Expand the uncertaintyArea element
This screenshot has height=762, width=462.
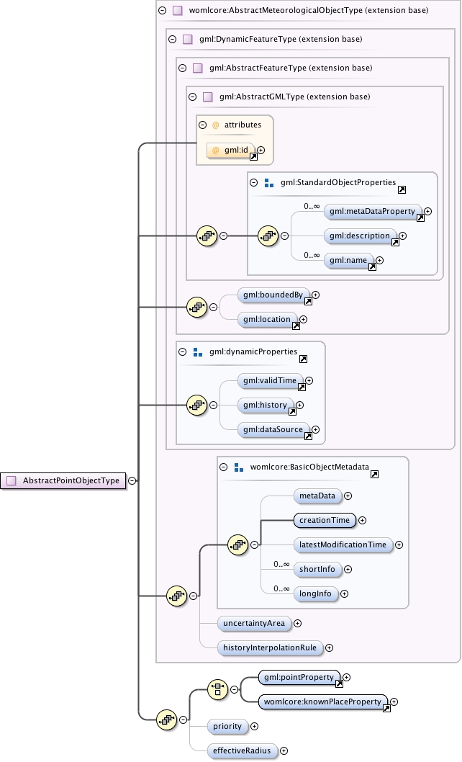[298, 624]
